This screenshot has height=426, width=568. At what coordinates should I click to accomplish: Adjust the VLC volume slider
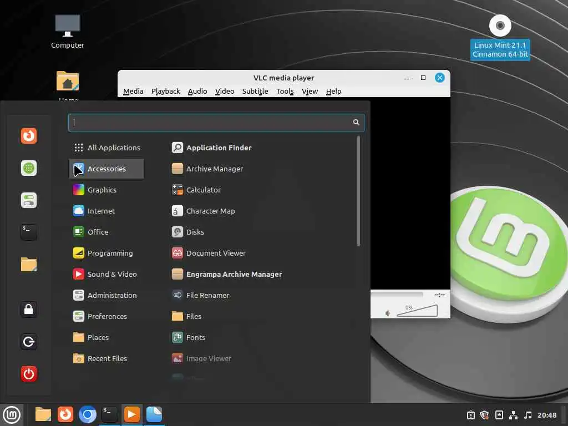click(417, 311)
